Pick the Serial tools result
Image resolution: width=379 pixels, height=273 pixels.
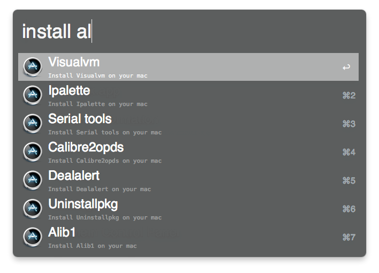coord(80,119)
